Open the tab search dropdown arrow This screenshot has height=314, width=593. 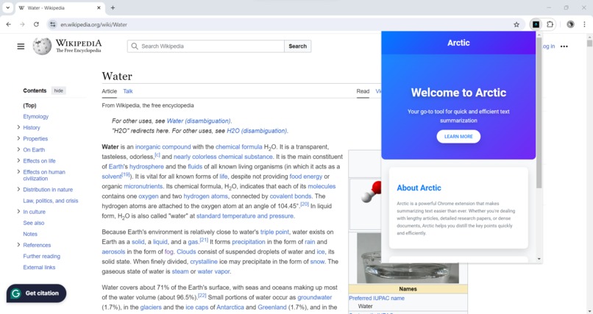point(7,7)
